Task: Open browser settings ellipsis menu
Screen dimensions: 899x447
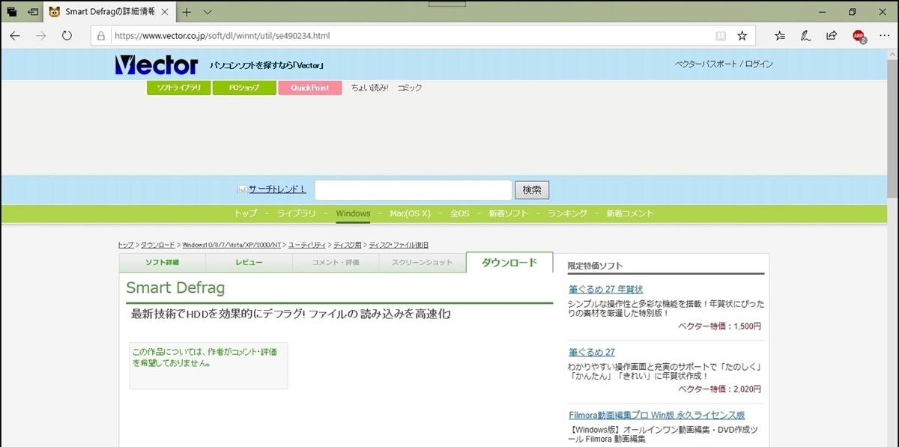Action: pos(885,35)
